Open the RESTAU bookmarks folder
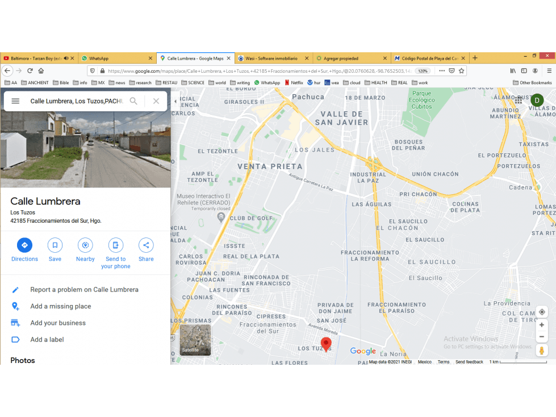 coord(166,82)
